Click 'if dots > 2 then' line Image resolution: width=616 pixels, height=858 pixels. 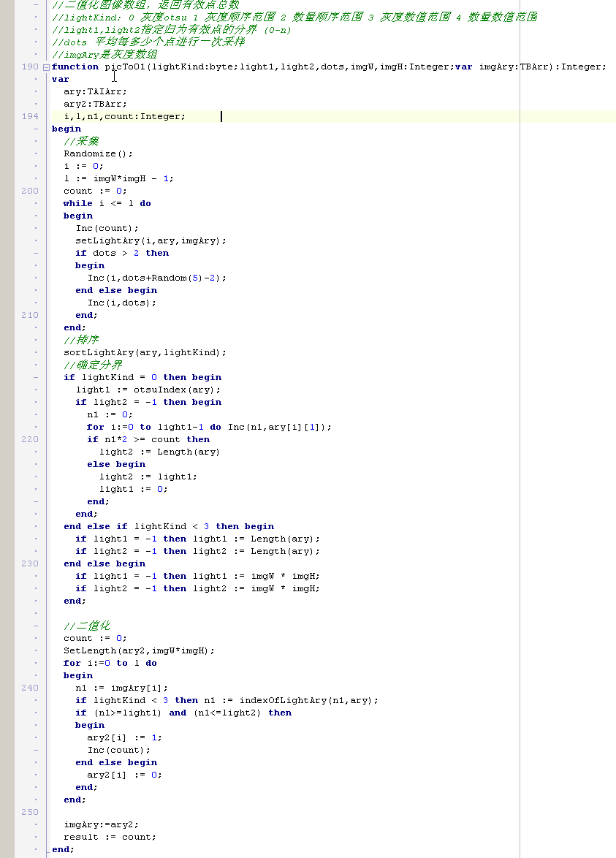pos(122,254)
